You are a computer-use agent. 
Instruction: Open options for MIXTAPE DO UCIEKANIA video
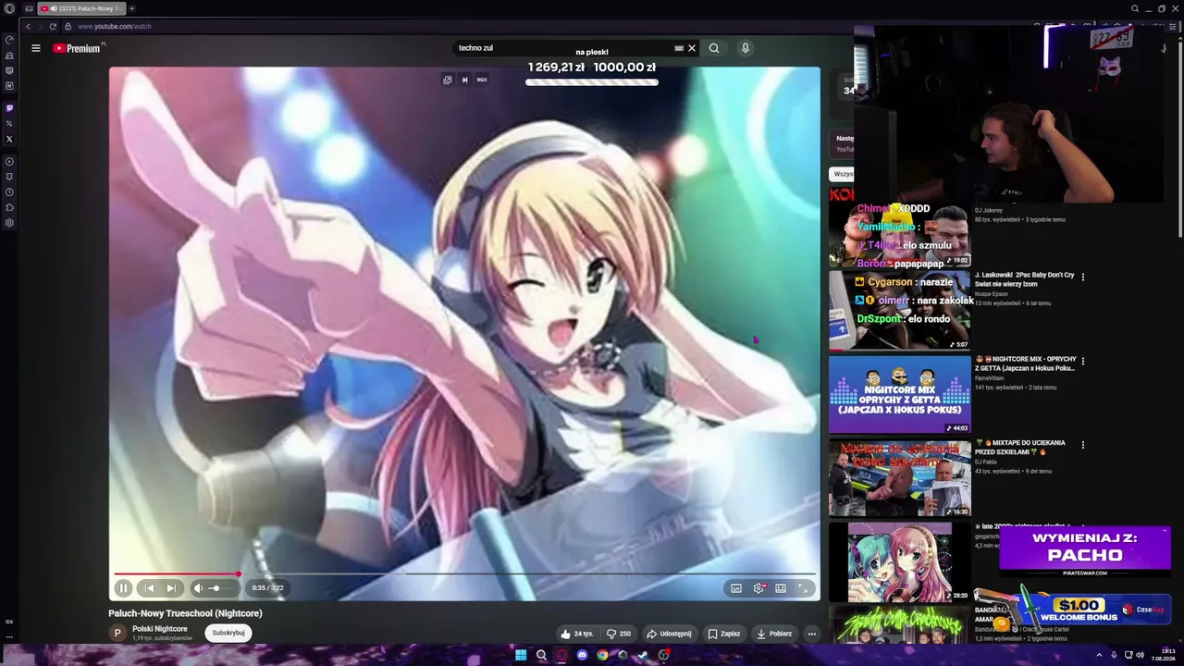1082,445
